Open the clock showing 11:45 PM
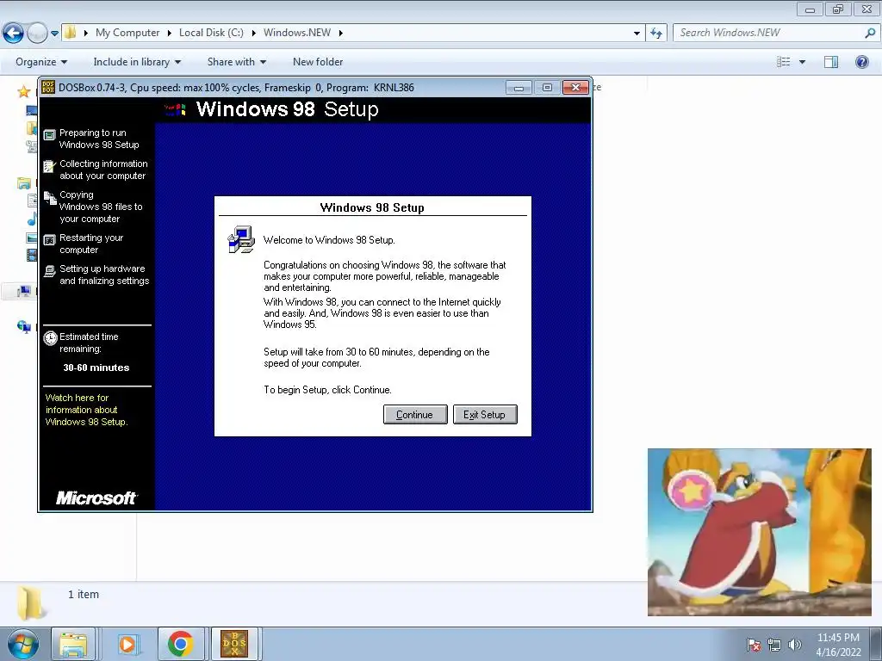Screen dimensions: 882x661 [x=838, y=645]
